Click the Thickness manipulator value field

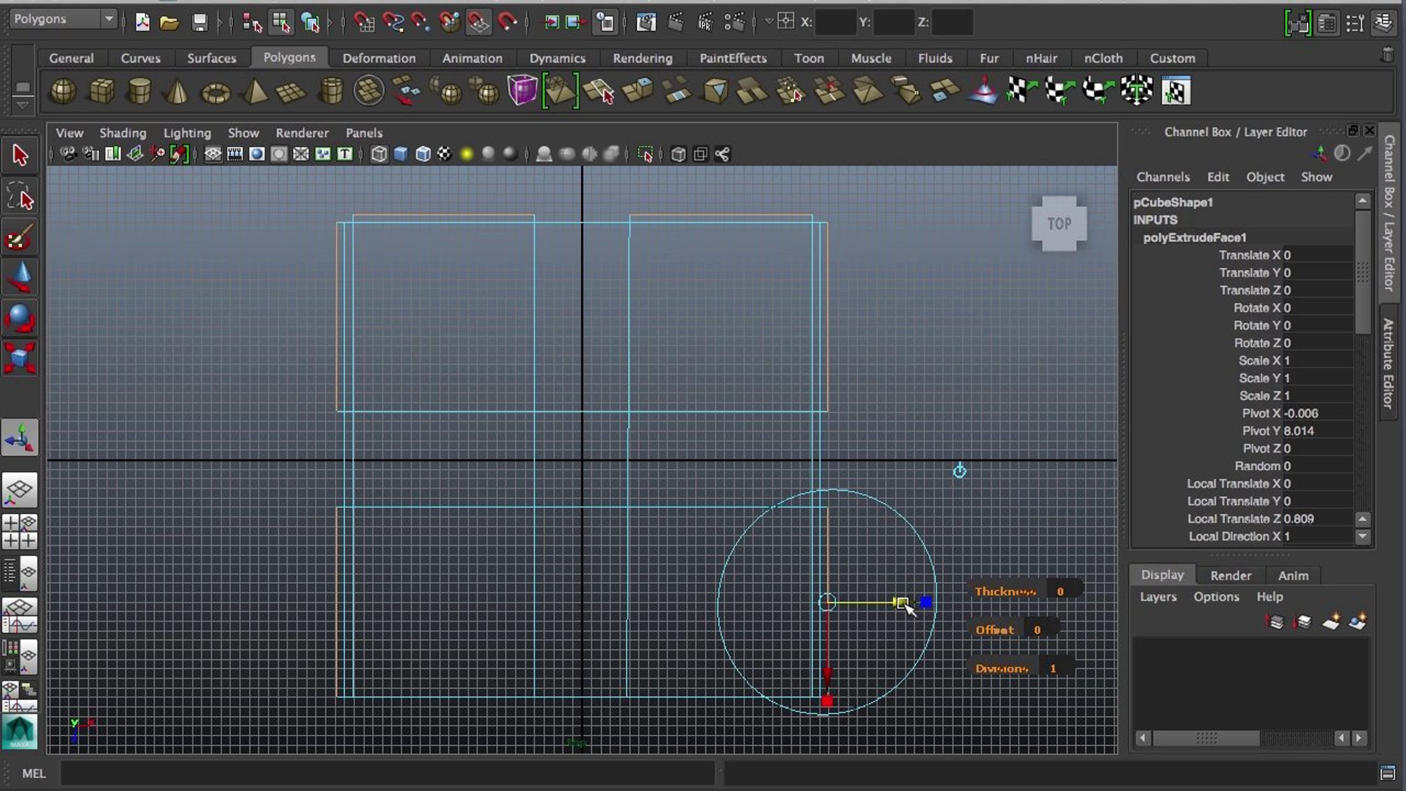tap(1062, 591)
